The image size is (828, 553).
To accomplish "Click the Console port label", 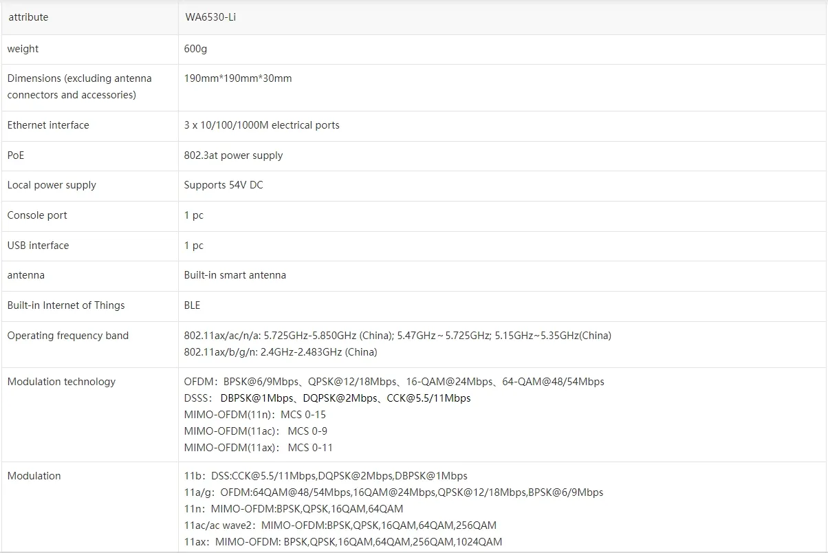I will (37, 215).
